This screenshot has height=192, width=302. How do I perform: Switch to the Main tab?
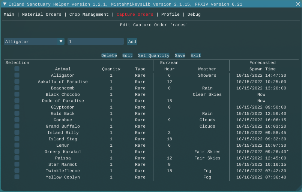(x=9, y=15)
